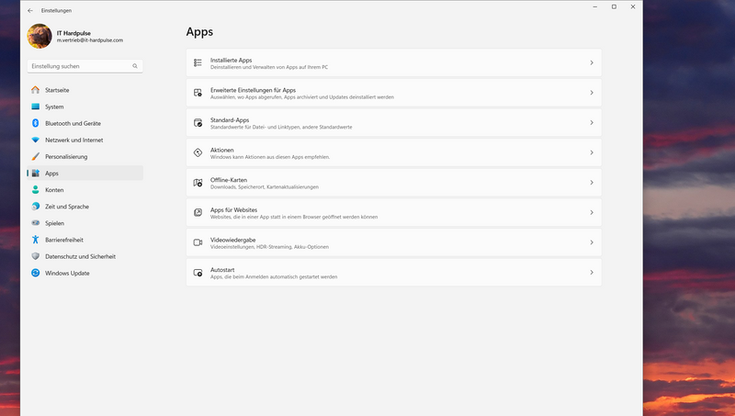This screenshot has width=735, height=416.
Task: Click the Standard-Apps icon
Action: point(198,122)
